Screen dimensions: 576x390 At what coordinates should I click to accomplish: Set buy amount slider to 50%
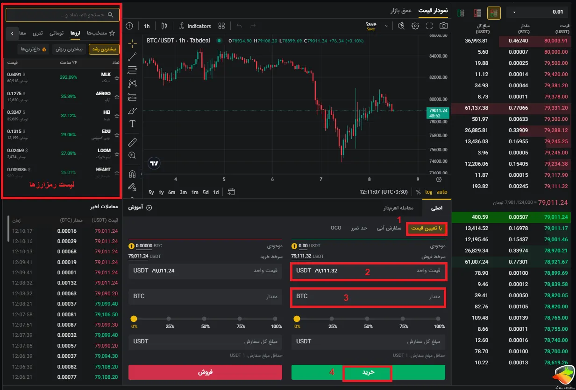[368, 319]
